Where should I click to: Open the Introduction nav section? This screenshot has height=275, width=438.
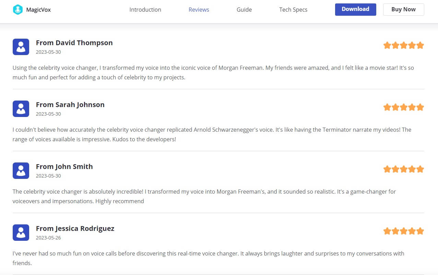(x=145, y=10)
